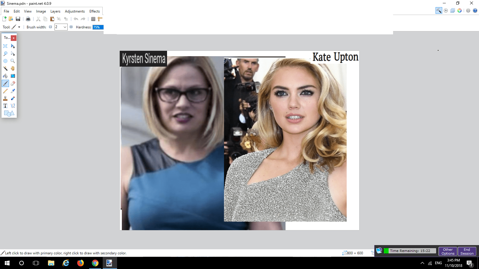Toggle the History window clock icon
Image resolution: width=479 pixels, height=269 pixels.
[x=446, y=10]
